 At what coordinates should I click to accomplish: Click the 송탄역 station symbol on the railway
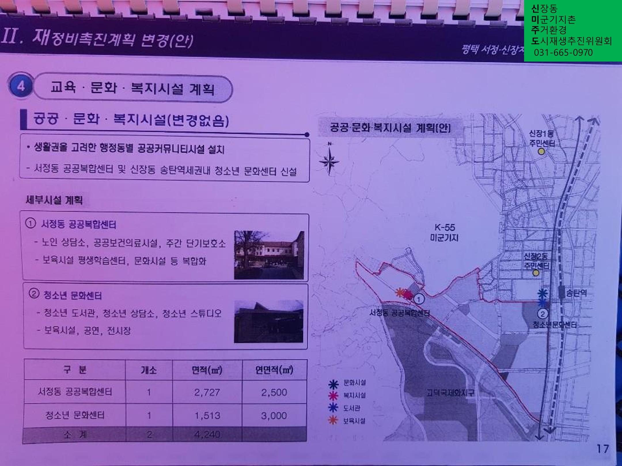(562, 291)
